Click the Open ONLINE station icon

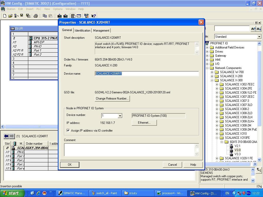16,16
